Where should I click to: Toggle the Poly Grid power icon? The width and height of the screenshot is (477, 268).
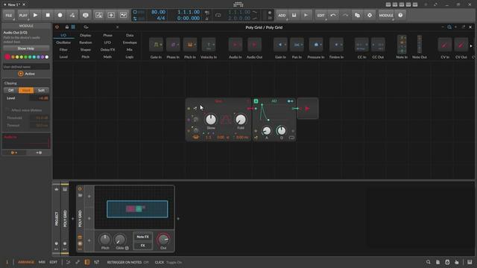pyautogui.click(x=57, y=27)
